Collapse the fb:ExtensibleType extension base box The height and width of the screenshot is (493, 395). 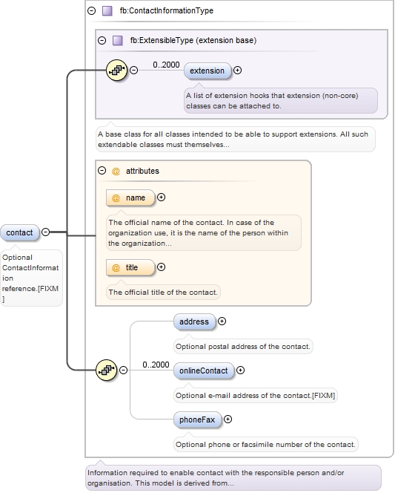(x=102, y=41)
